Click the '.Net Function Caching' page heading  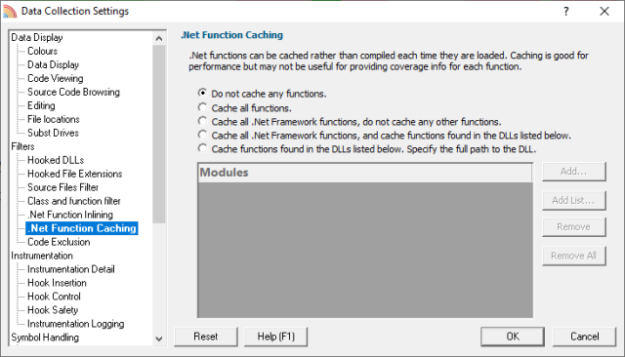click(x=232, y=35)
